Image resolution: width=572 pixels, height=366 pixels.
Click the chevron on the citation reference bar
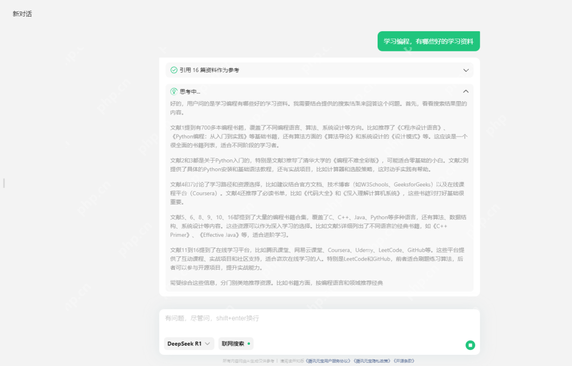pos(466,69)
